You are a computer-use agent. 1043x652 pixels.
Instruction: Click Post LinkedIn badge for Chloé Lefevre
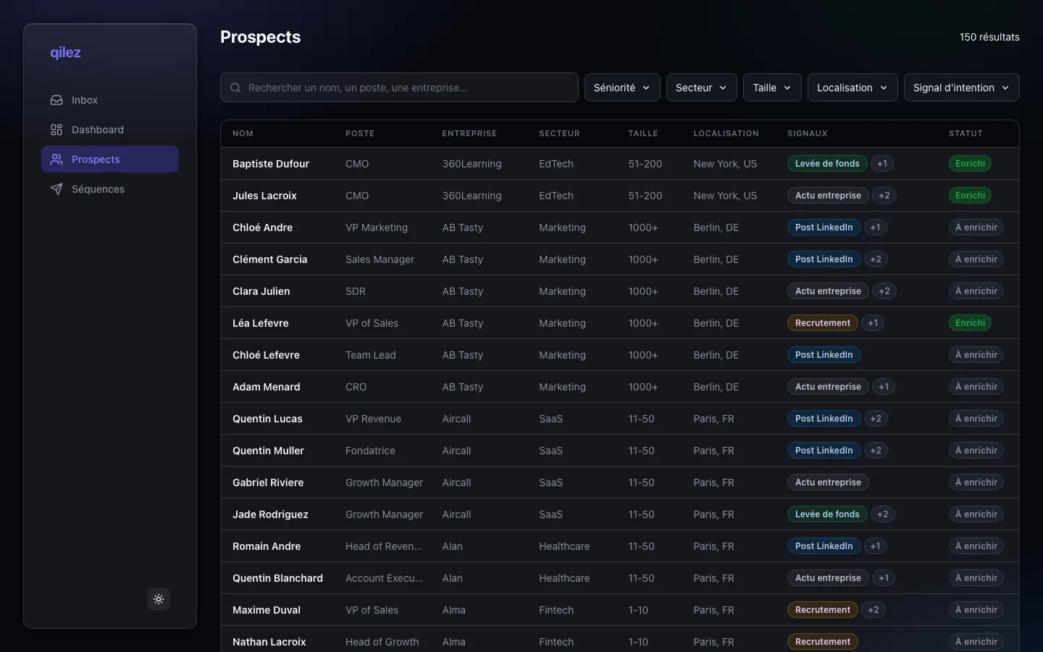coord(824,355)
